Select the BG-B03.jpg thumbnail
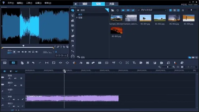 tap(174, 18)
